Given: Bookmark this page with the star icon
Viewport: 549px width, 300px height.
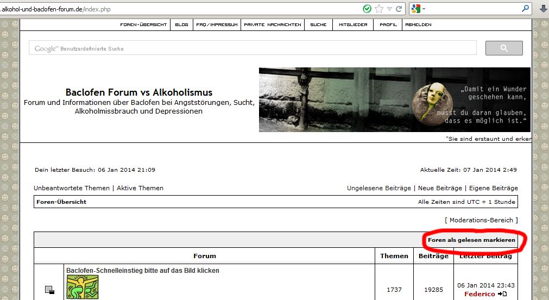Looking at the screenshot, I should (x=379, y=9).
